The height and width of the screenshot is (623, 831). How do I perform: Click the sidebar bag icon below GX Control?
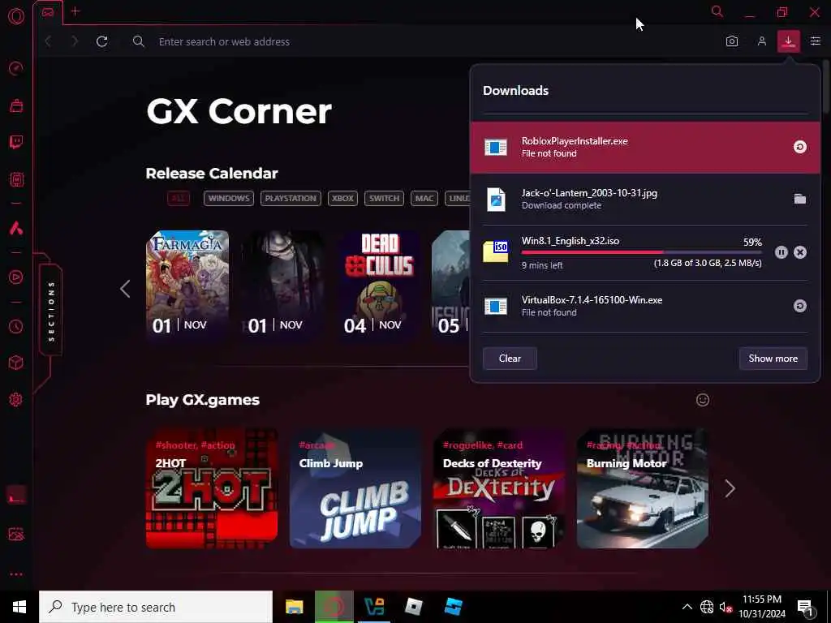[16, 105]
